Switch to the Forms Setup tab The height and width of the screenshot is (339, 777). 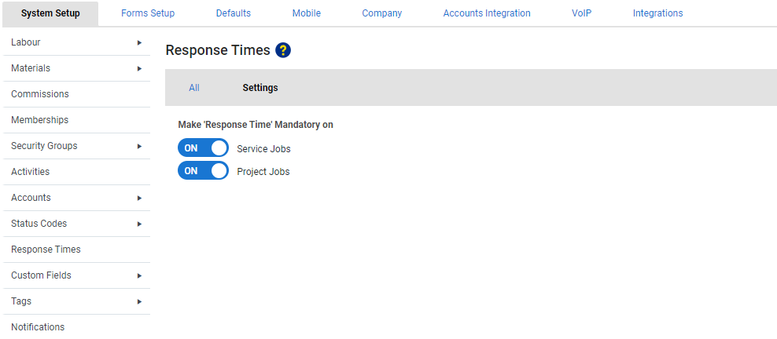tap(148, 13)
